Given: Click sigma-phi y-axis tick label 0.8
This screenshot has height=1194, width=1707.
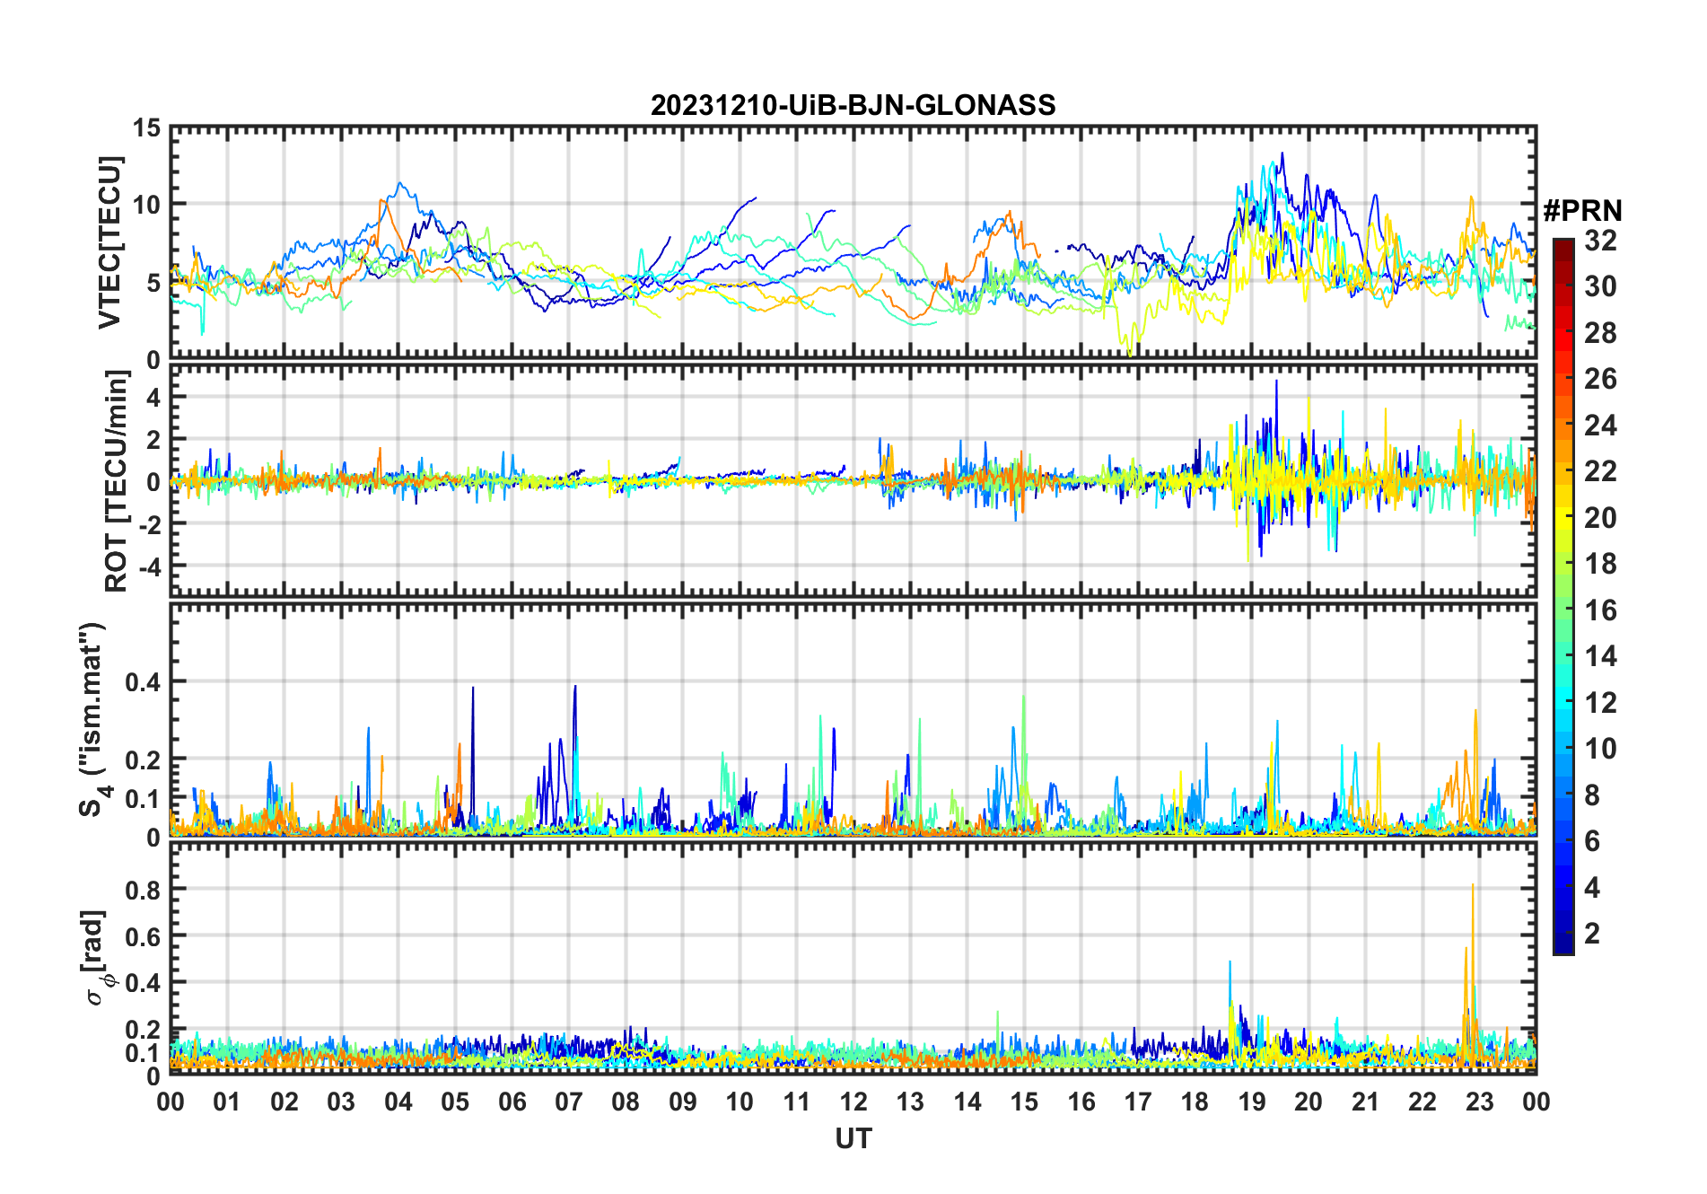Looking at the screenshot, I should (144, 890).
